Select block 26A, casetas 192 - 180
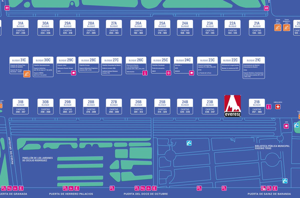 point(138,28)
